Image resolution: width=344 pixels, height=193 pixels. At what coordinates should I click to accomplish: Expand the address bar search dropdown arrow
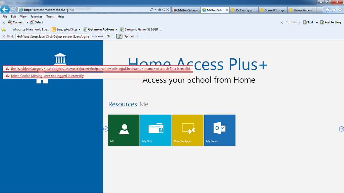tap(155, 10)
